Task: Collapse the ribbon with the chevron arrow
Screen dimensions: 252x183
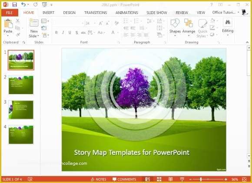Action: click(247, 42)
